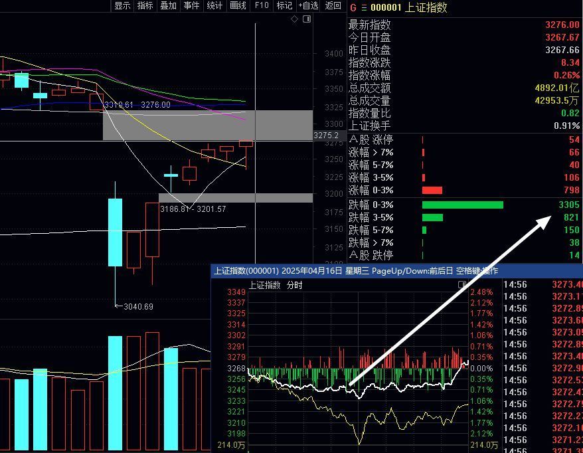Screen dimensions: 583x453
Task: Click the 叠加 overlay button
Action: (168, 6)
